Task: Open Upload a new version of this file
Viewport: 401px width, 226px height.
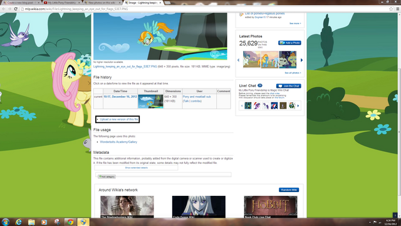Action: point(119,119)
